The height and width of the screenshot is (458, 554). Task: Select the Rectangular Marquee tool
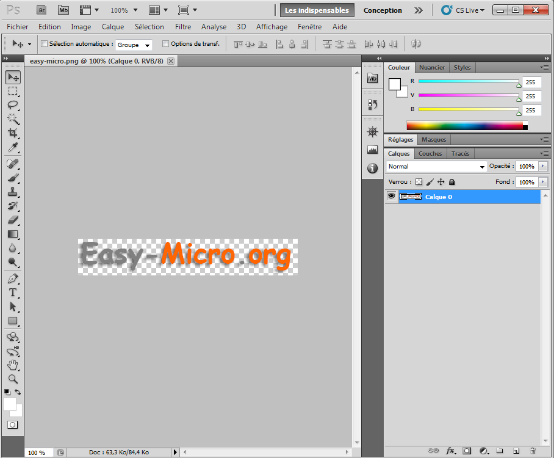[x=13, y=91]
